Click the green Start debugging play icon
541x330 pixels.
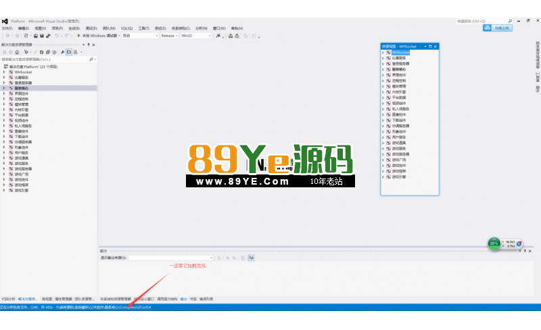coord(78,36)
